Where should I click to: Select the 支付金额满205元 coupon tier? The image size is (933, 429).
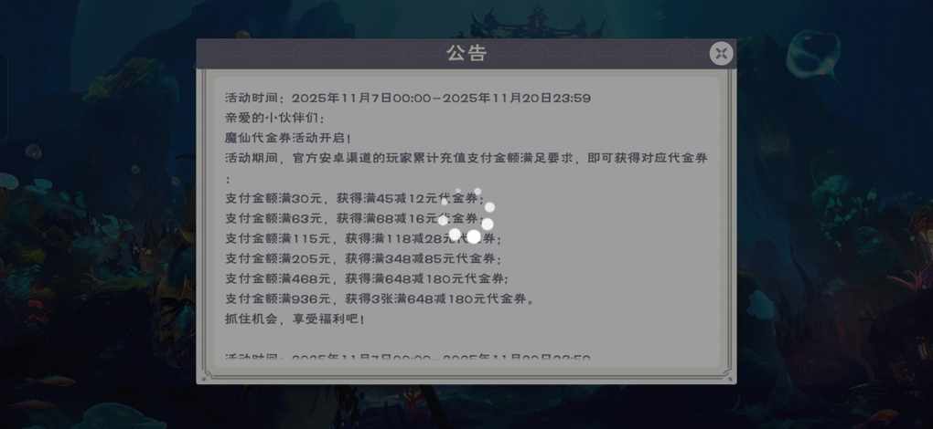(363, 258)
